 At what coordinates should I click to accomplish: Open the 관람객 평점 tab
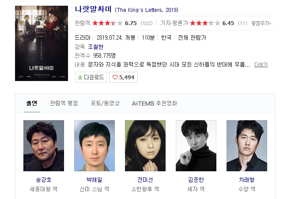(64, 103)
